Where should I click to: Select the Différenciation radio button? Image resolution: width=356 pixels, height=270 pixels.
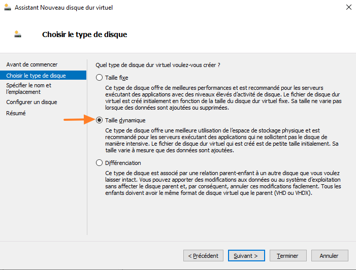(x=99, y=163)
